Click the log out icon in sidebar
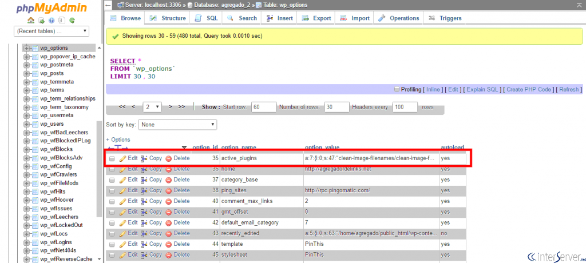Image resolution: width=586 pixels, height=263 pixels. [x=41, y=21]
